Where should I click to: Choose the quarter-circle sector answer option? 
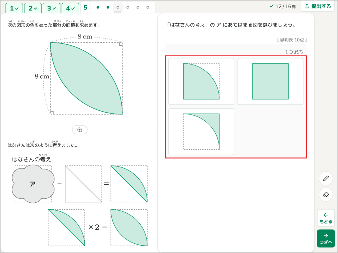(x=201, y=81)
